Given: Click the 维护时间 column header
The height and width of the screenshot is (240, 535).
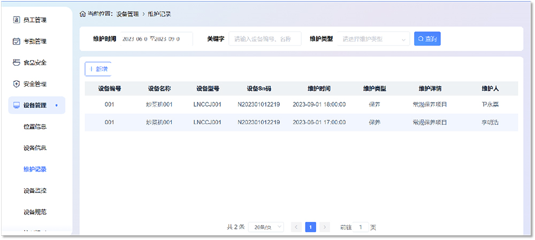Looking at the screenshot, I should [319, 89].
